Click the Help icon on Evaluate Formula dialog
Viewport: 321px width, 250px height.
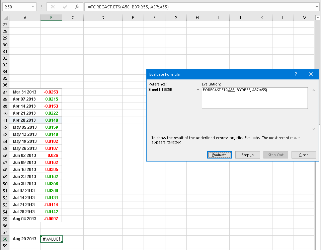[x=296, y=74]
